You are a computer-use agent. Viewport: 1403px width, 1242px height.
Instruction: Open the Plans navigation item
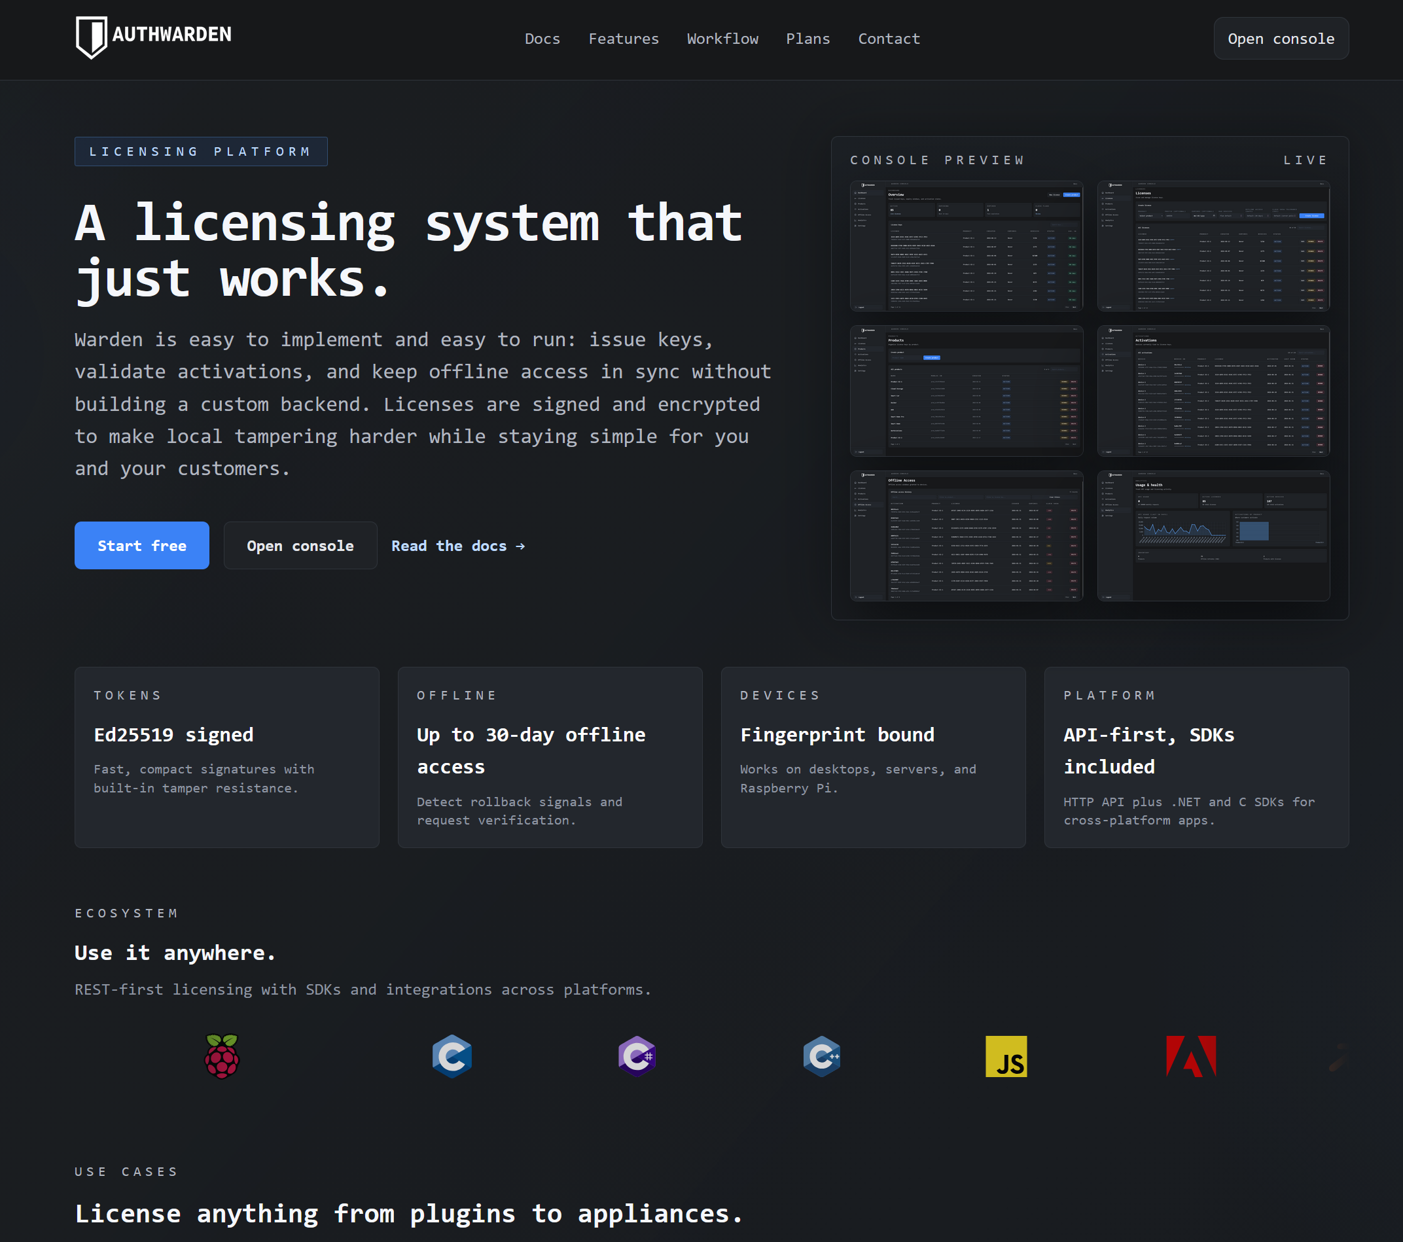[x=808, y=39]
